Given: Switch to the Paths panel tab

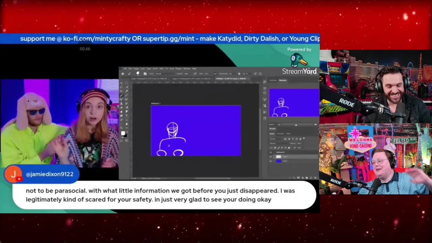Looking at the screenshot, I should pyautogui.click(x=289, y=134).
